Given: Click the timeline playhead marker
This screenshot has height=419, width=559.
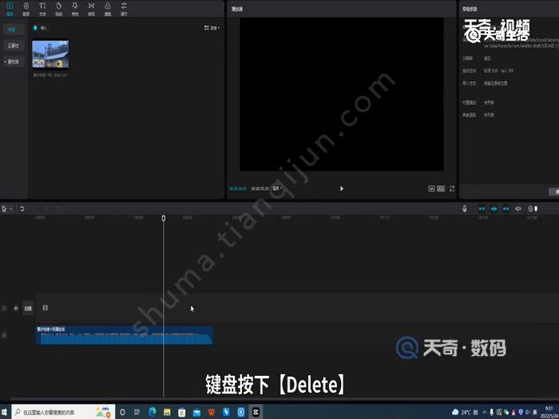Looking at the screenshot, I should click(164, 218).
